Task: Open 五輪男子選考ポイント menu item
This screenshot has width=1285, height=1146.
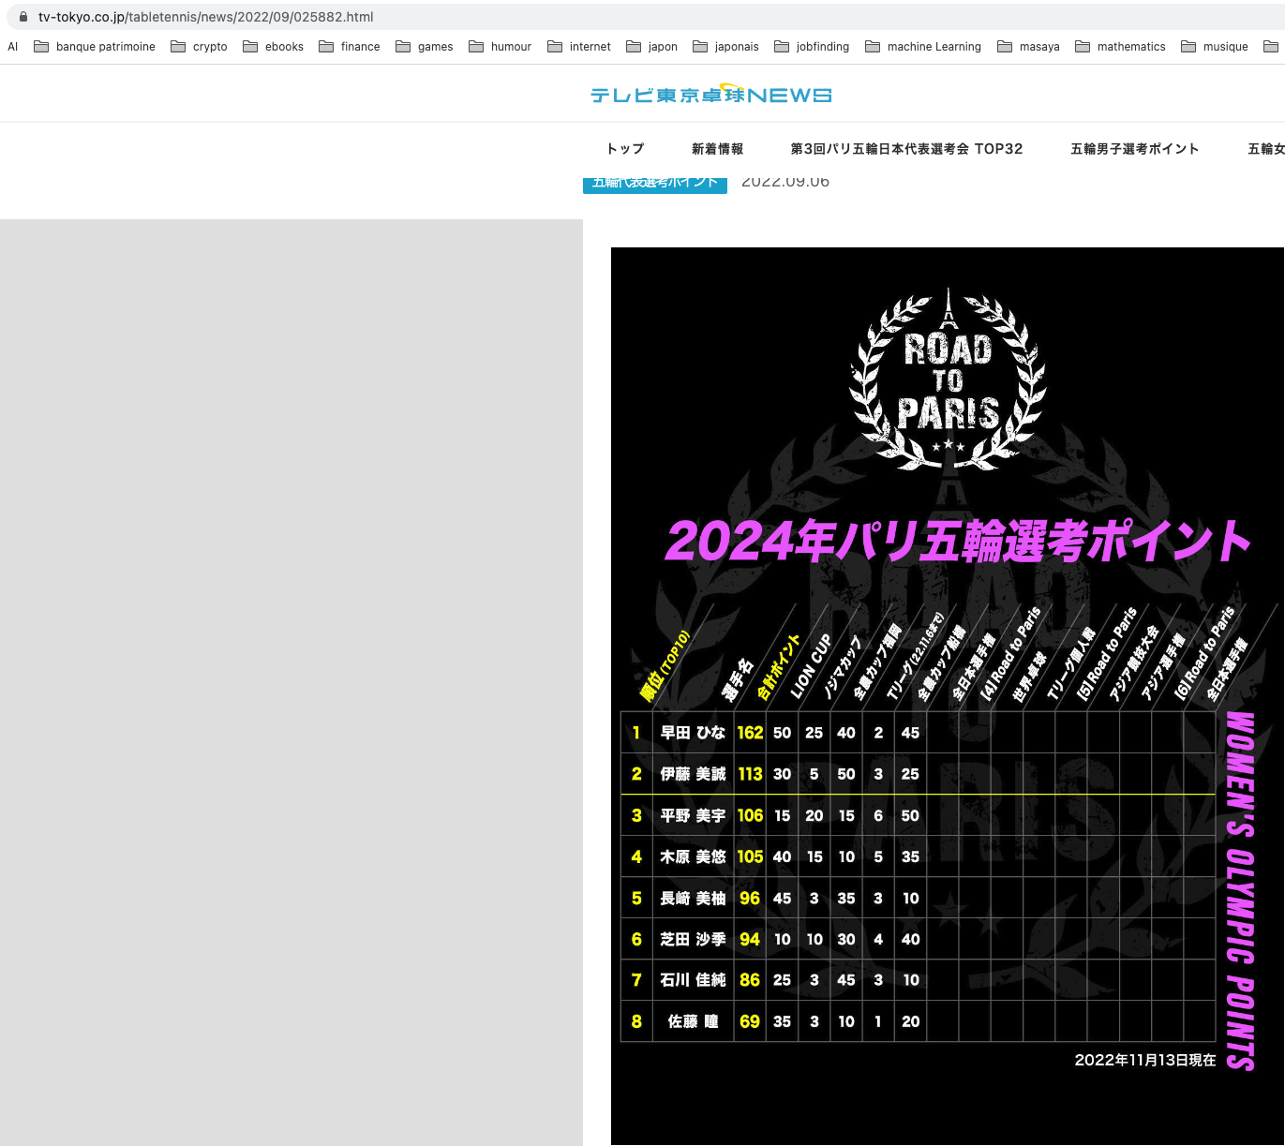Action: click(x=1134, y=149)
